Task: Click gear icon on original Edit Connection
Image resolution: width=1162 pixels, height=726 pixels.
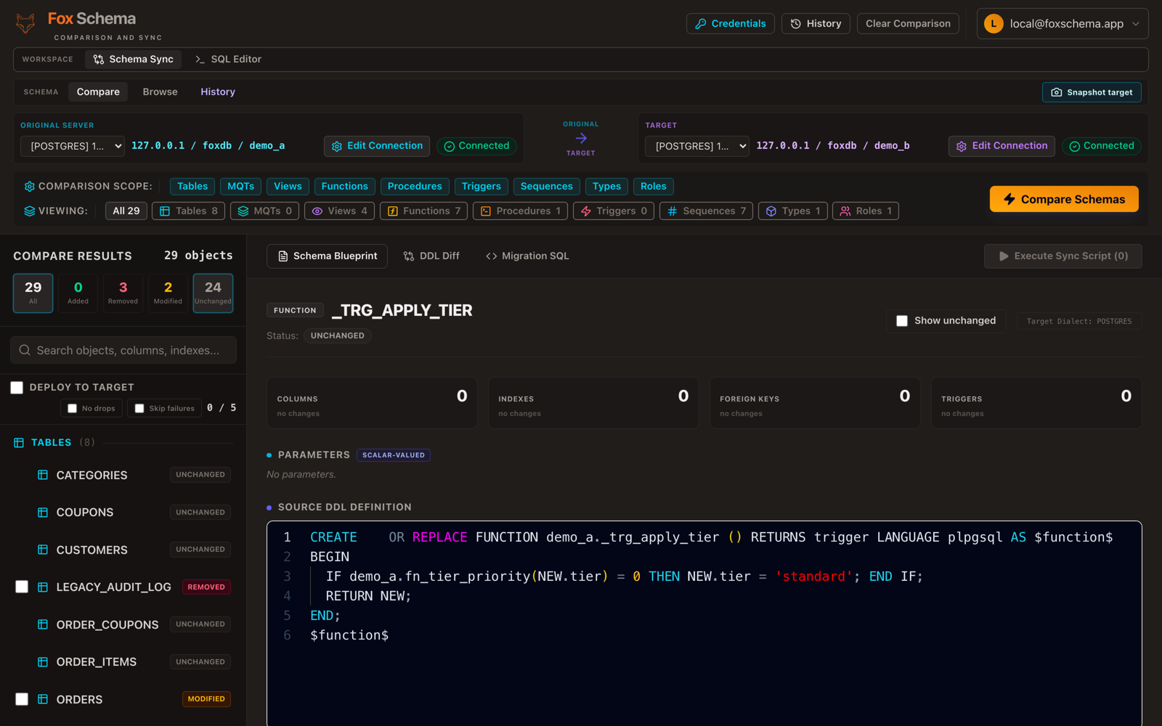Action: (337, 147)
